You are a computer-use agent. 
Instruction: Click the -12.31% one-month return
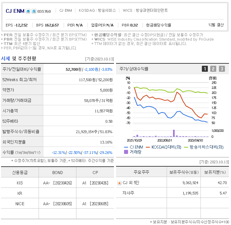[x=58, y=153]
